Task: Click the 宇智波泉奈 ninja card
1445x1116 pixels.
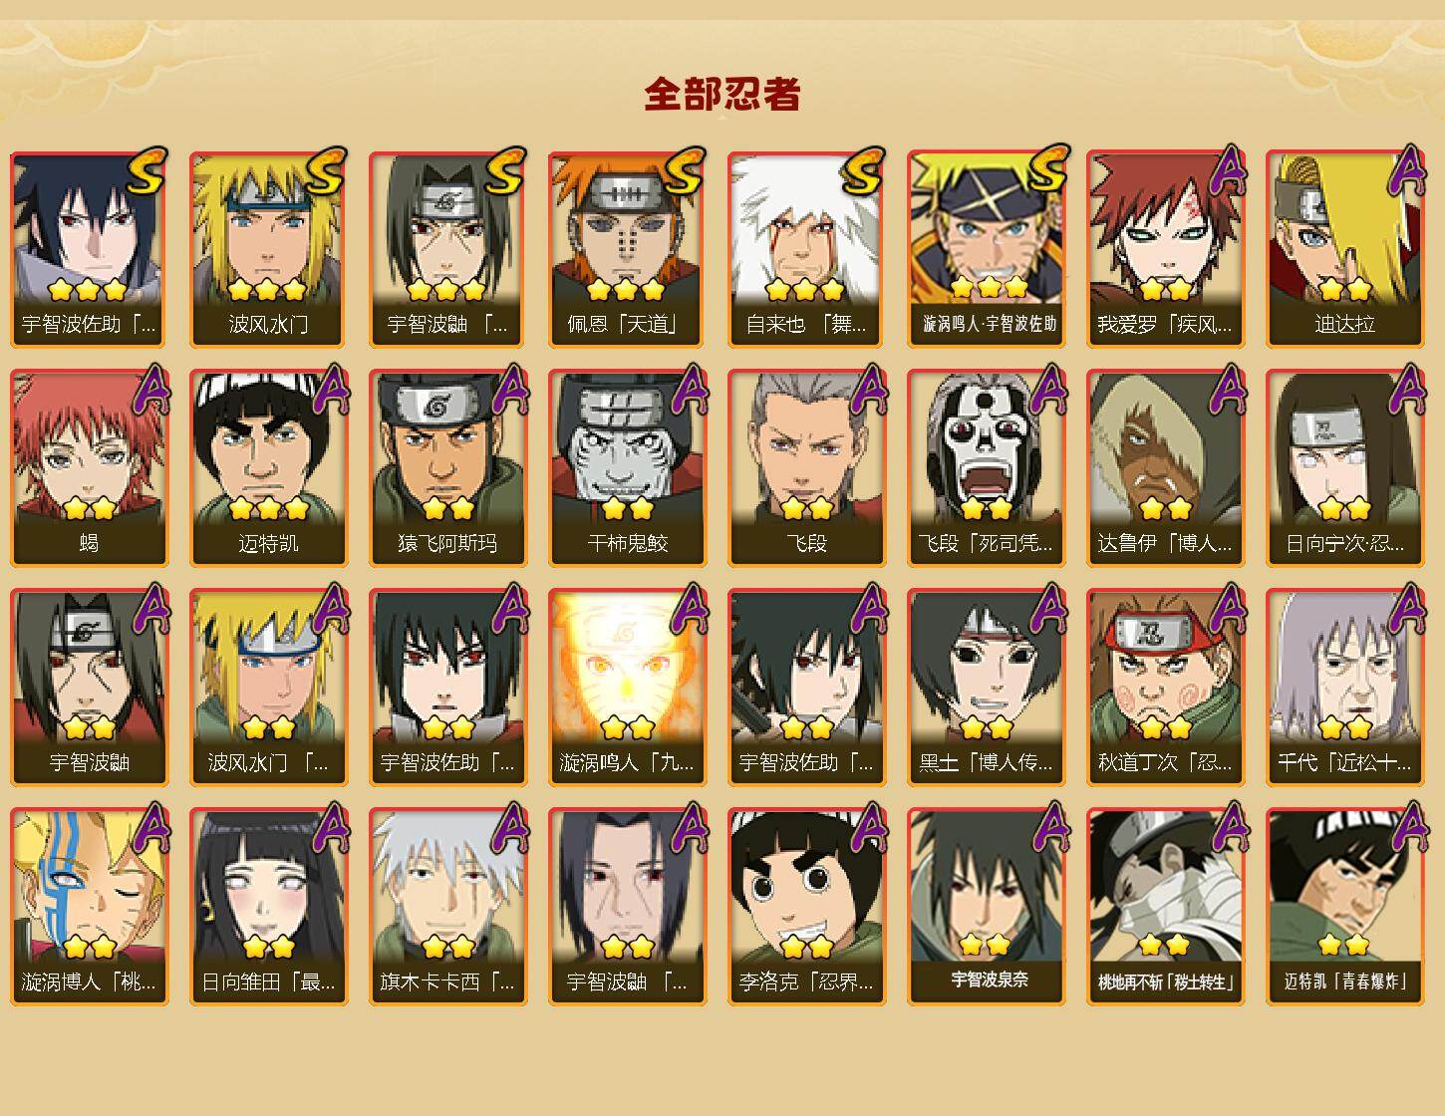Action: coord(986,907)
